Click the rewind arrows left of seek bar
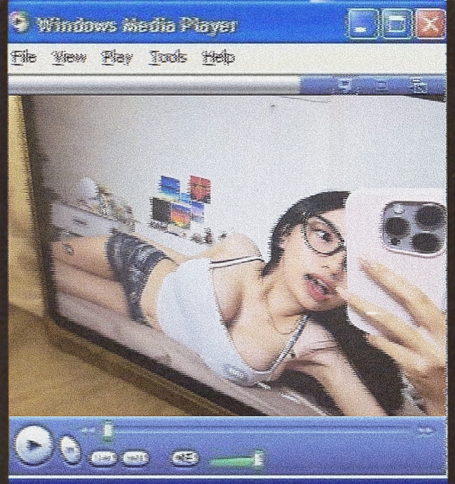This screenshot has height=484, width=455. 88,430
